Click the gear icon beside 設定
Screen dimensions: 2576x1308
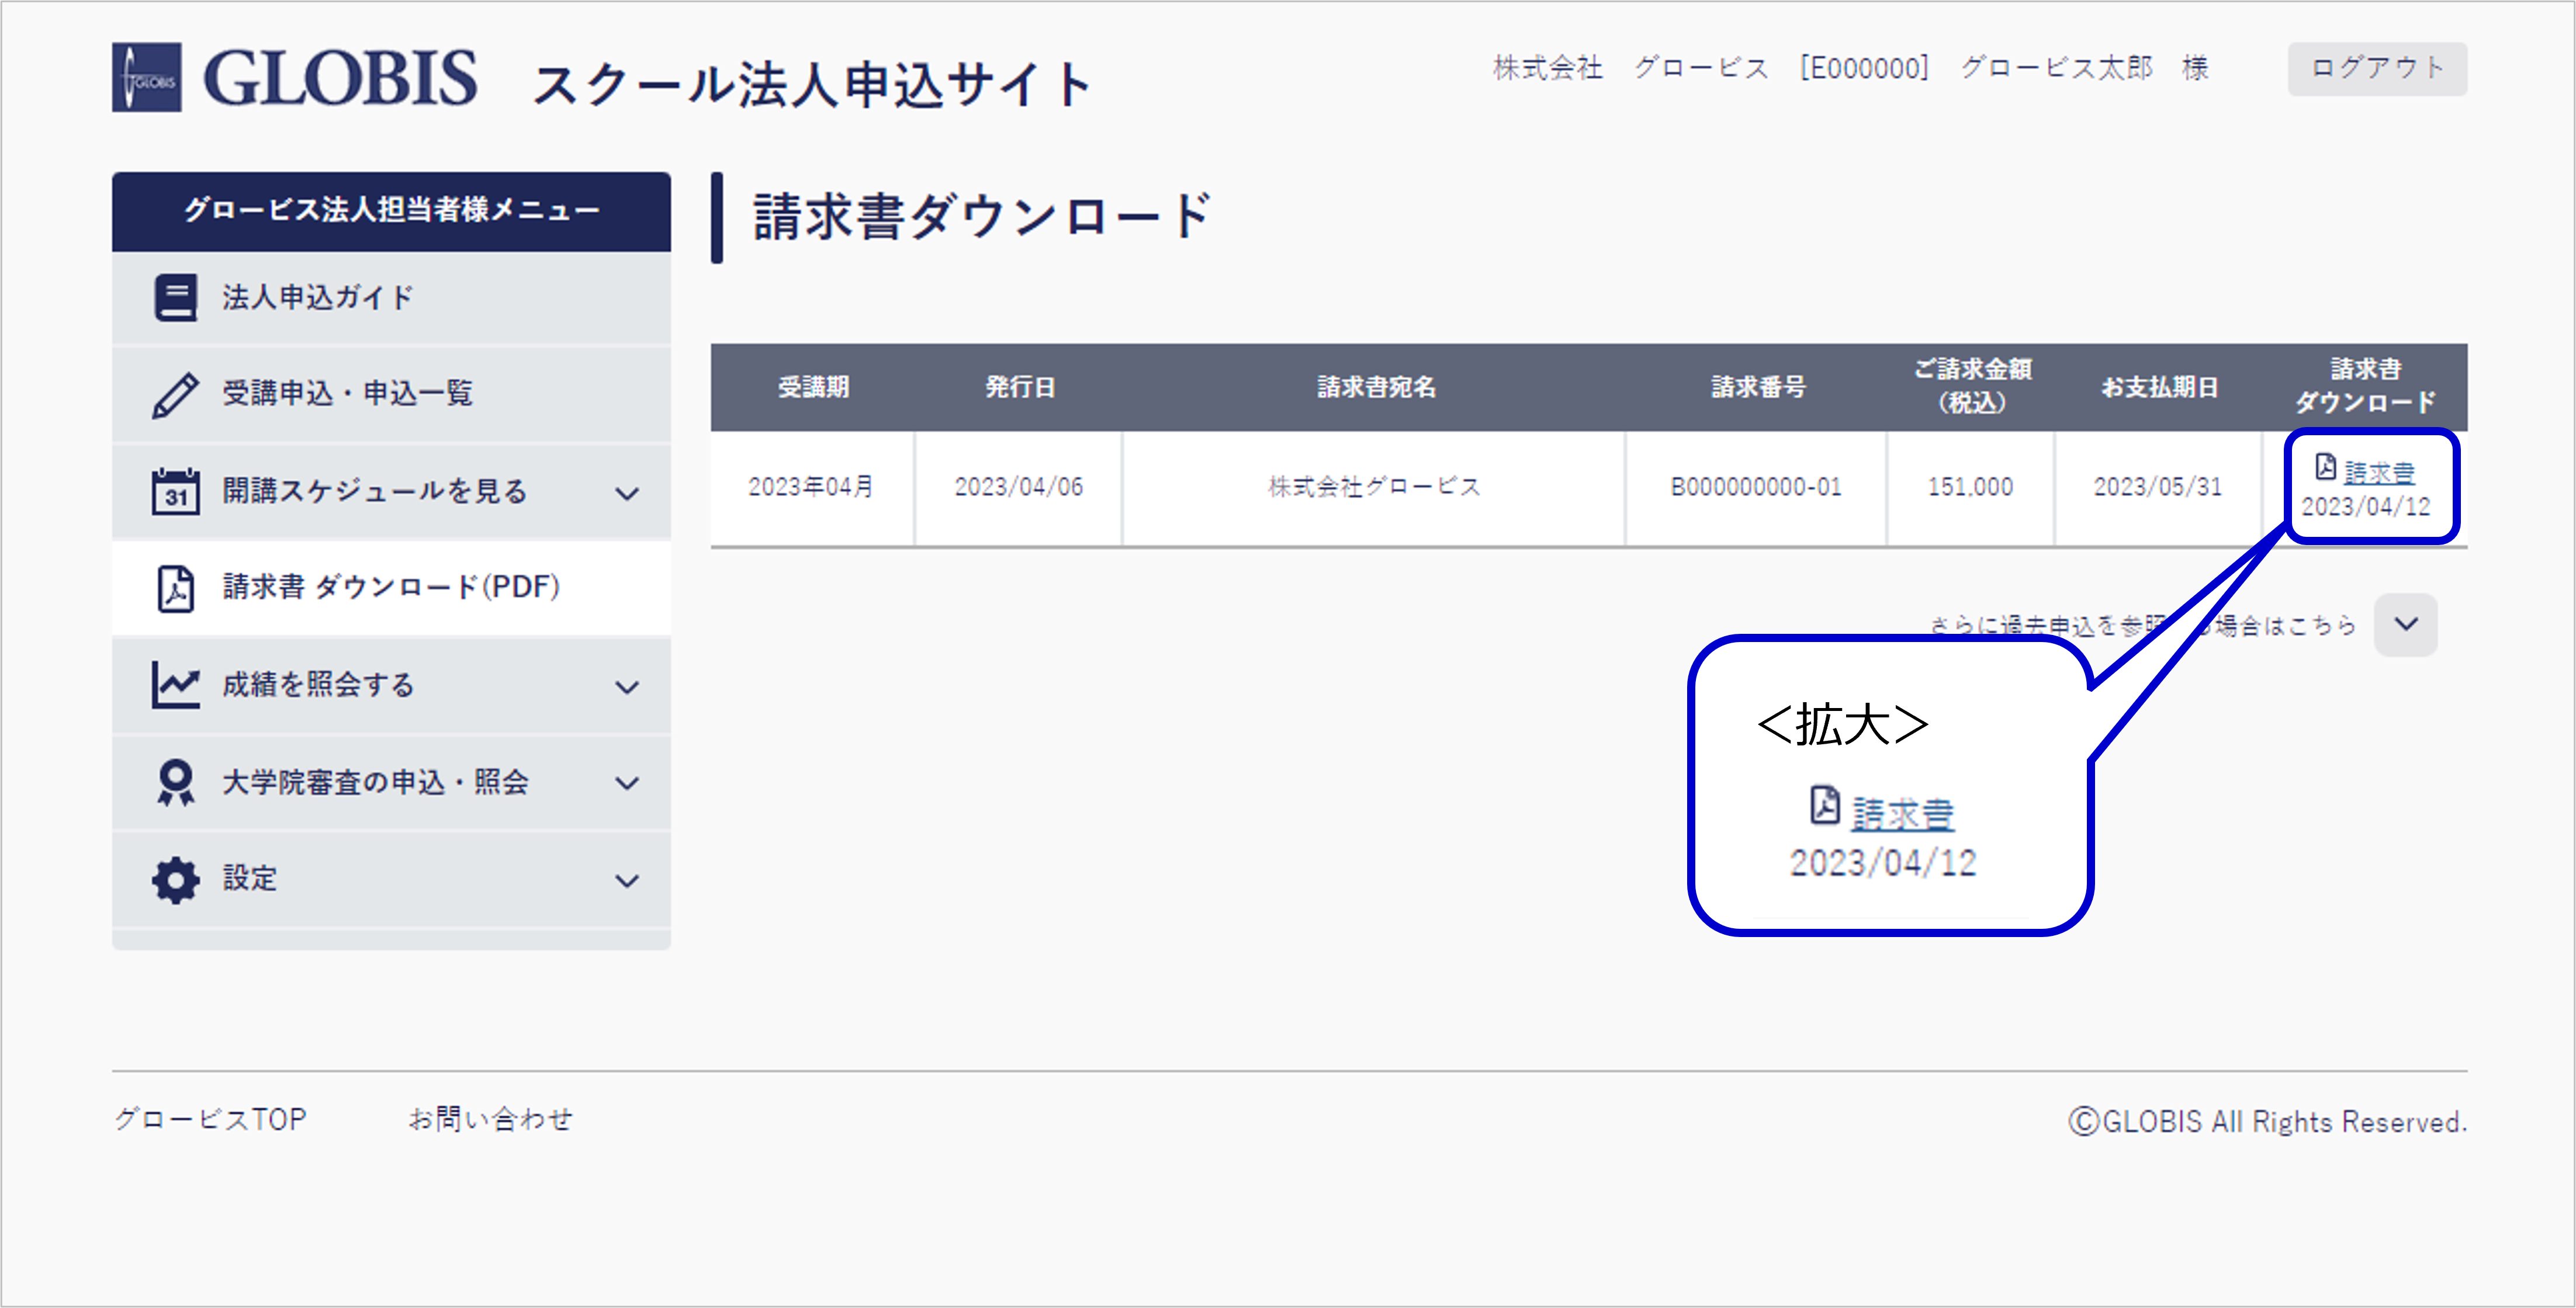pos(176,879)
